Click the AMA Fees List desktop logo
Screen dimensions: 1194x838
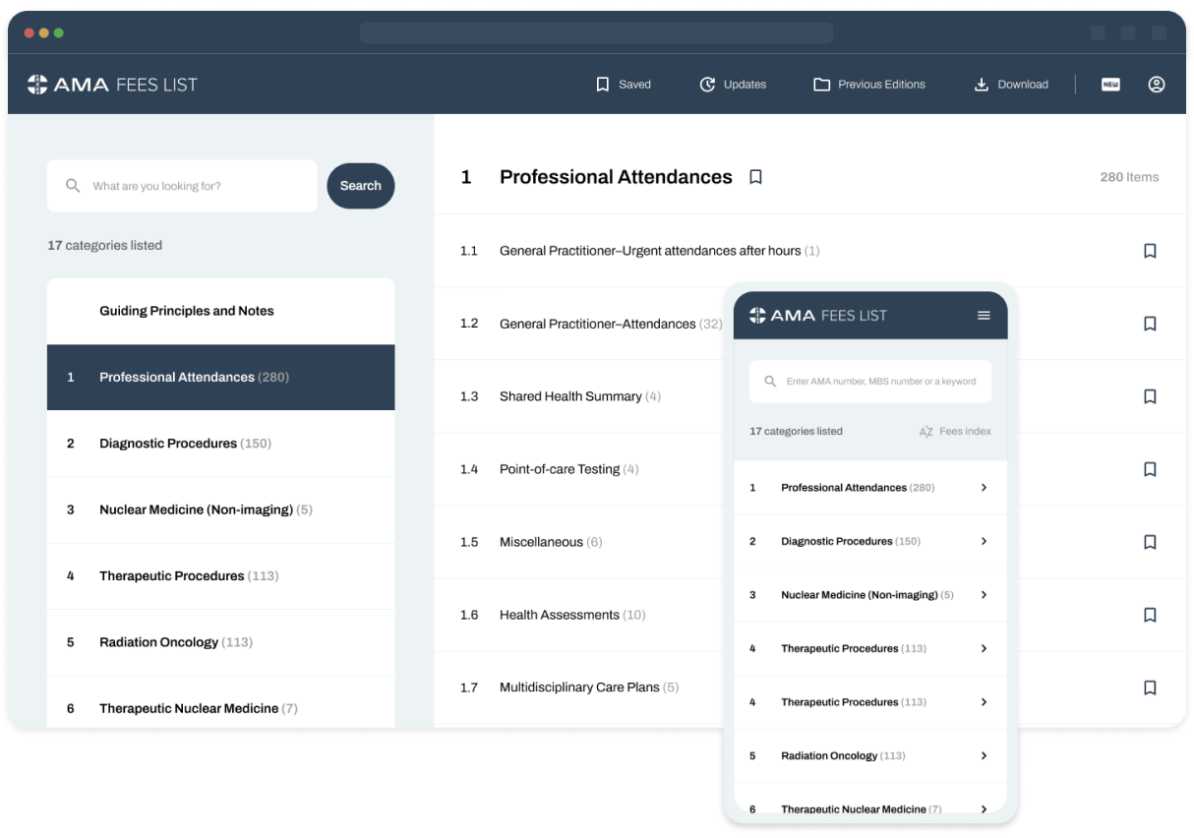point(112,85)
